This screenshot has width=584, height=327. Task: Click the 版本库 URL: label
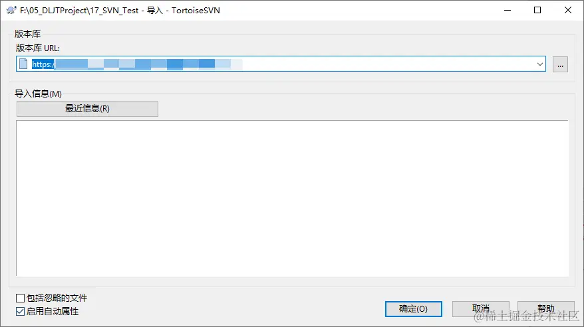click(38, 48)
